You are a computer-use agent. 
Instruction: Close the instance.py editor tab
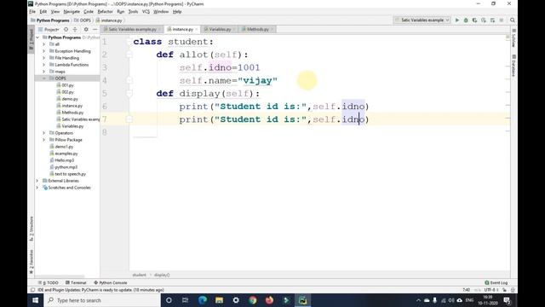click(196, 30)
